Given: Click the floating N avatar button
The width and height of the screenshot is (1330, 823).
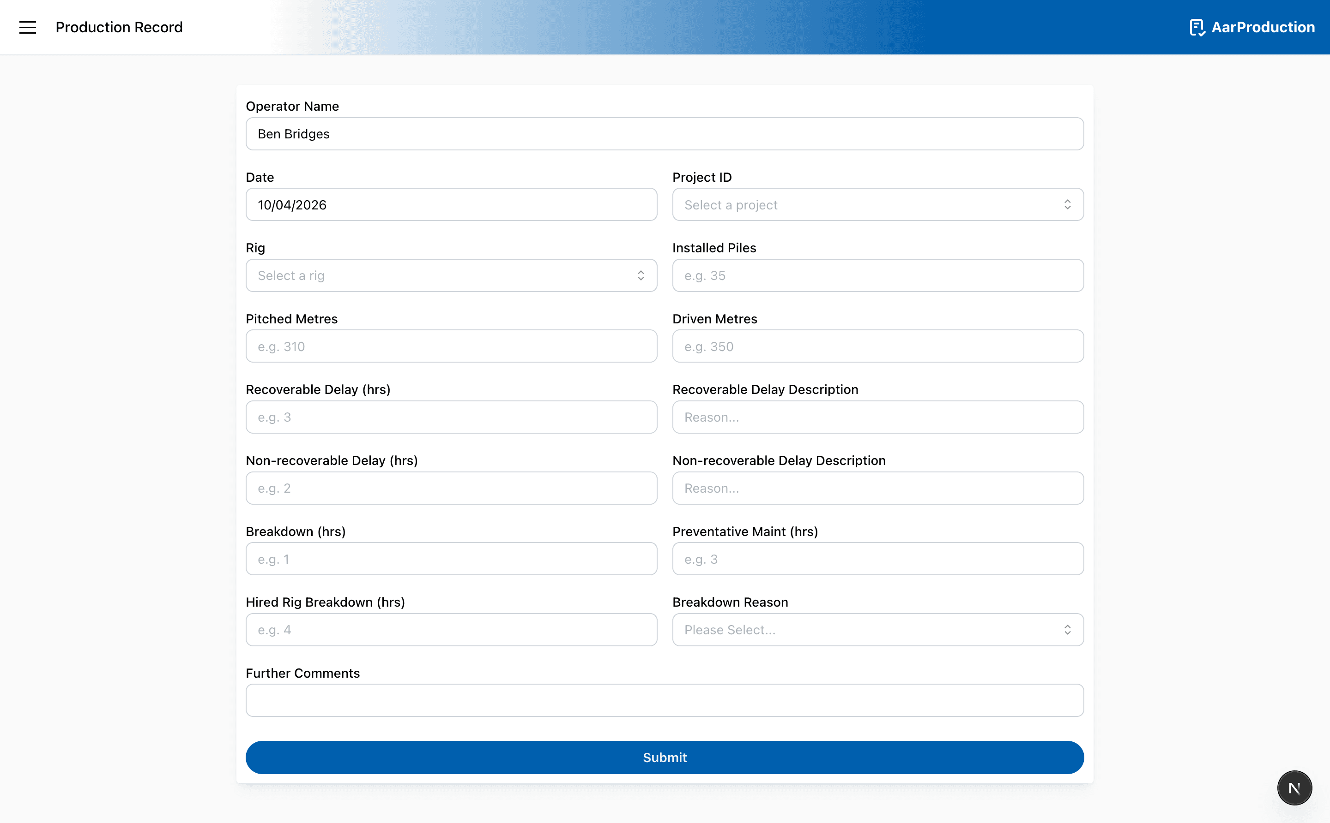Looking at the screenshot, I should (x=1294, y=787).
